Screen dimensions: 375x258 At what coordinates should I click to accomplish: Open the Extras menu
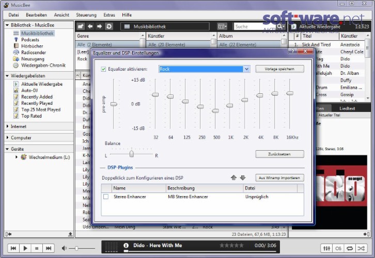tap(109, 15)
